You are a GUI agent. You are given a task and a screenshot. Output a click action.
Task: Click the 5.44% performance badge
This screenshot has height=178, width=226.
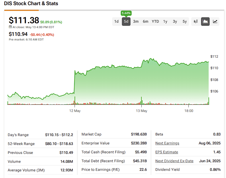(126, 13)
